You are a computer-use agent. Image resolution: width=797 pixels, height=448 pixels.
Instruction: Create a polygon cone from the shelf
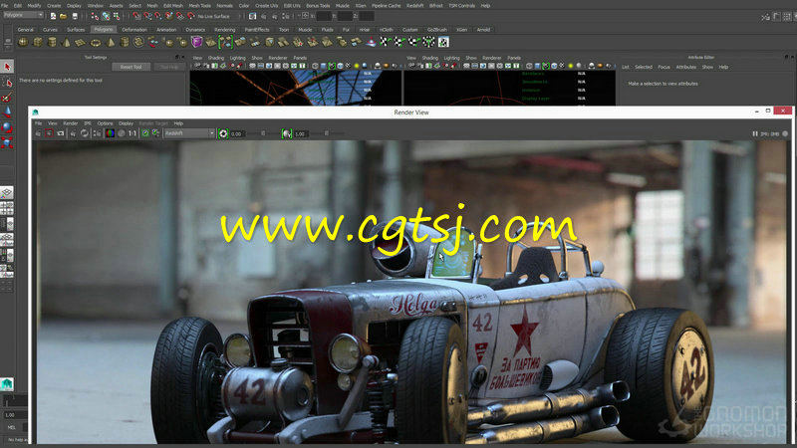tap(66, 42)
